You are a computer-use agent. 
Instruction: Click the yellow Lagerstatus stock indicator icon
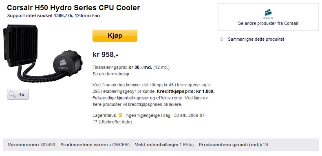[x=121, y=115]
